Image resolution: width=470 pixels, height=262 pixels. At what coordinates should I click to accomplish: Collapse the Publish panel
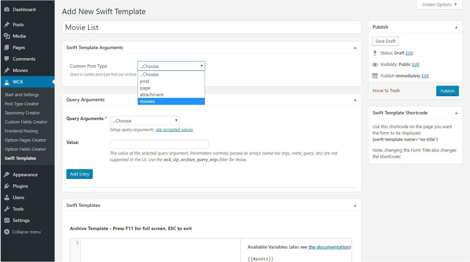point(456,27)
